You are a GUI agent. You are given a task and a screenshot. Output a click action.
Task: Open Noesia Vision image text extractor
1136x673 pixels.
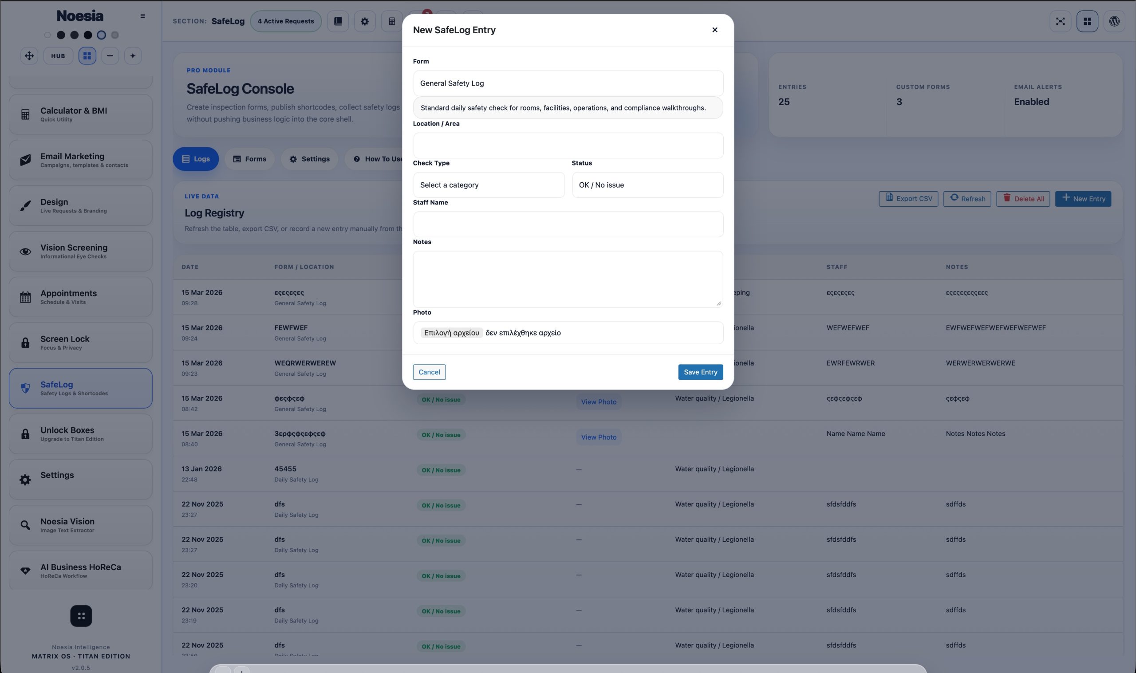coord(80,525)
